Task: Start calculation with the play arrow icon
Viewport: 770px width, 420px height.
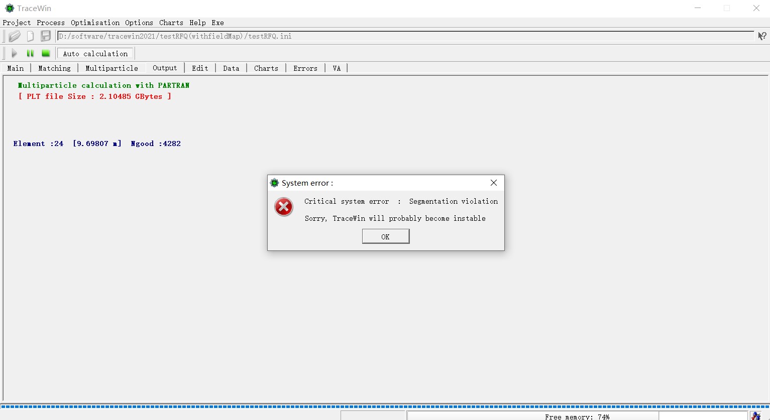Action: 14,53
